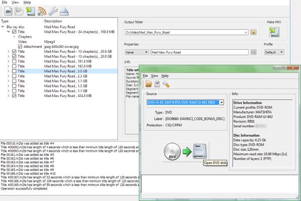Open File menu in the DVD window
Image resolution: width=301 pixels, height=201 pixels.
pos(145,76)
